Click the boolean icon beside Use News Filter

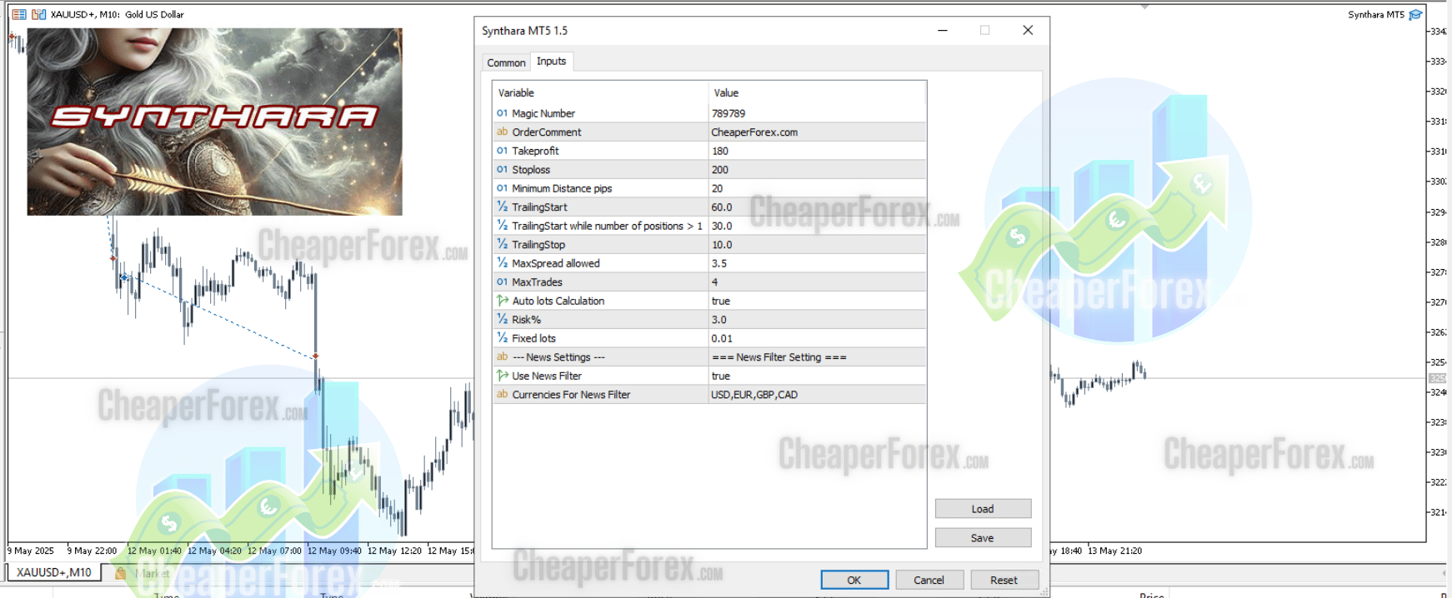(502, 376)
